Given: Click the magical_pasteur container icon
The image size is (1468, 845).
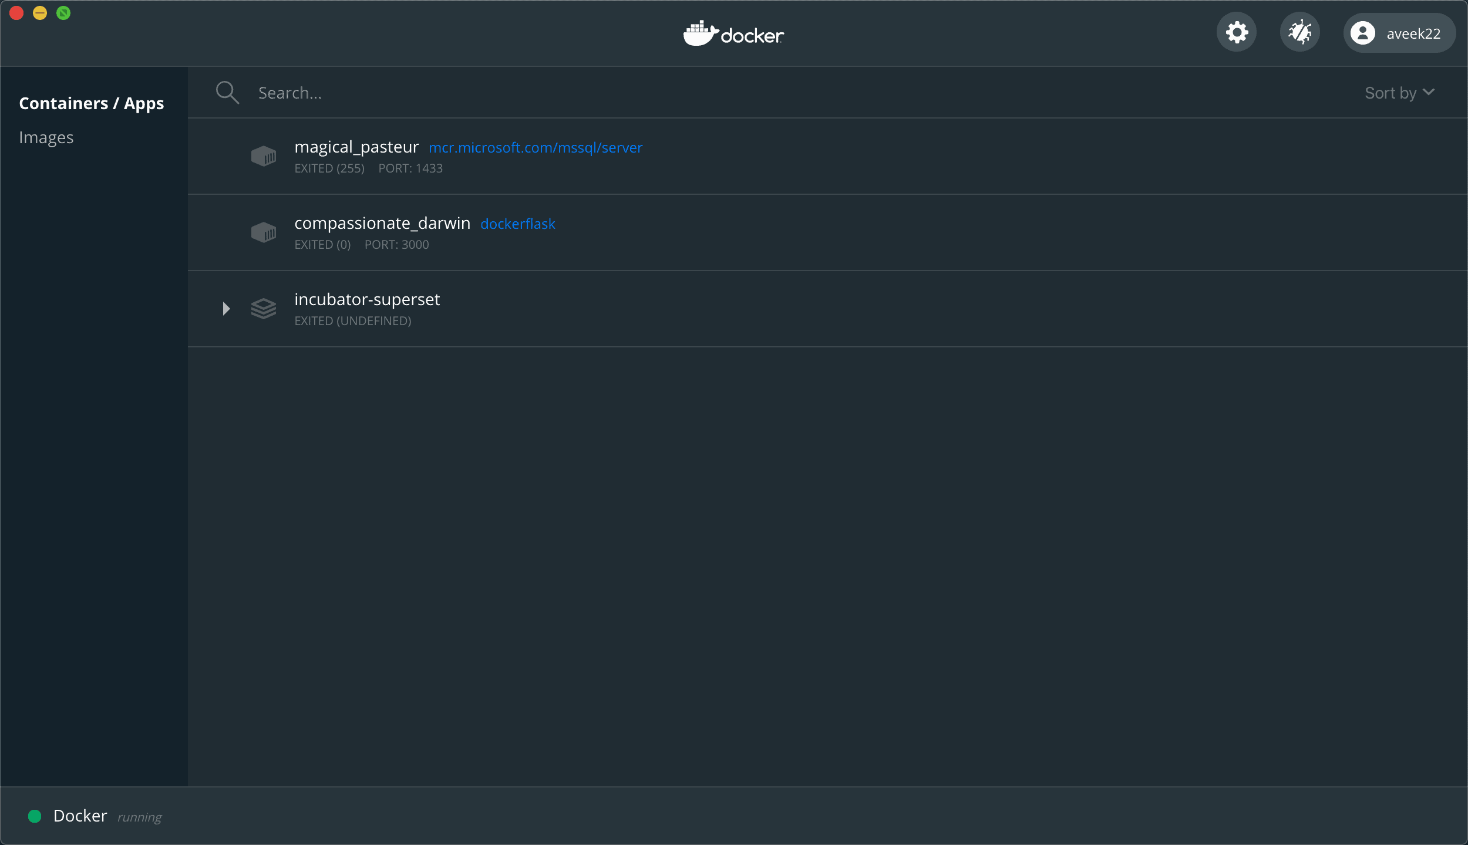Looking at the screenshot, I should [264, 156].
